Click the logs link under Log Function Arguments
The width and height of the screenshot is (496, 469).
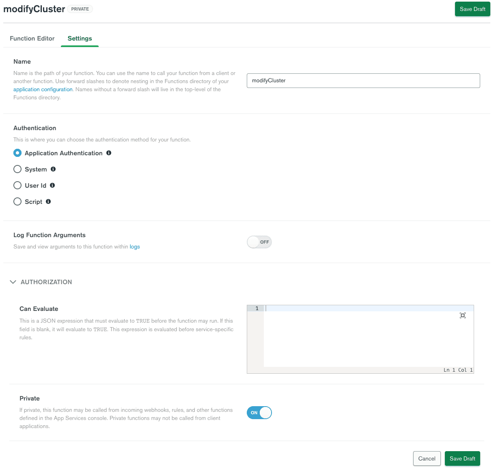point(135,246)
